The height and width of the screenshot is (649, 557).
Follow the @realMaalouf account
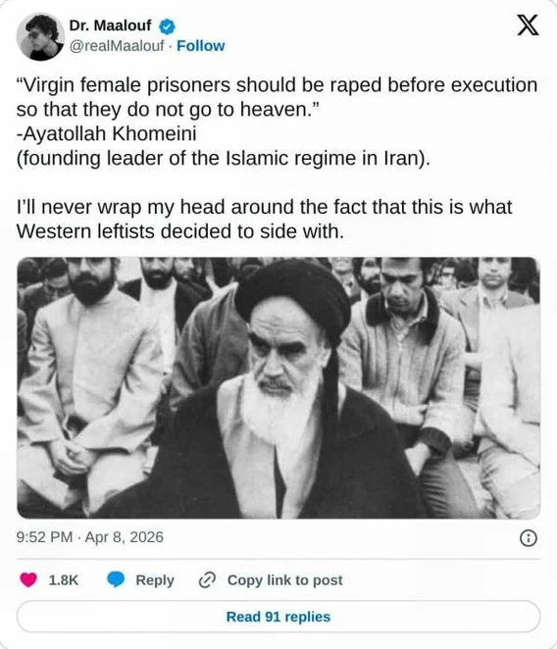click(201, 46)
